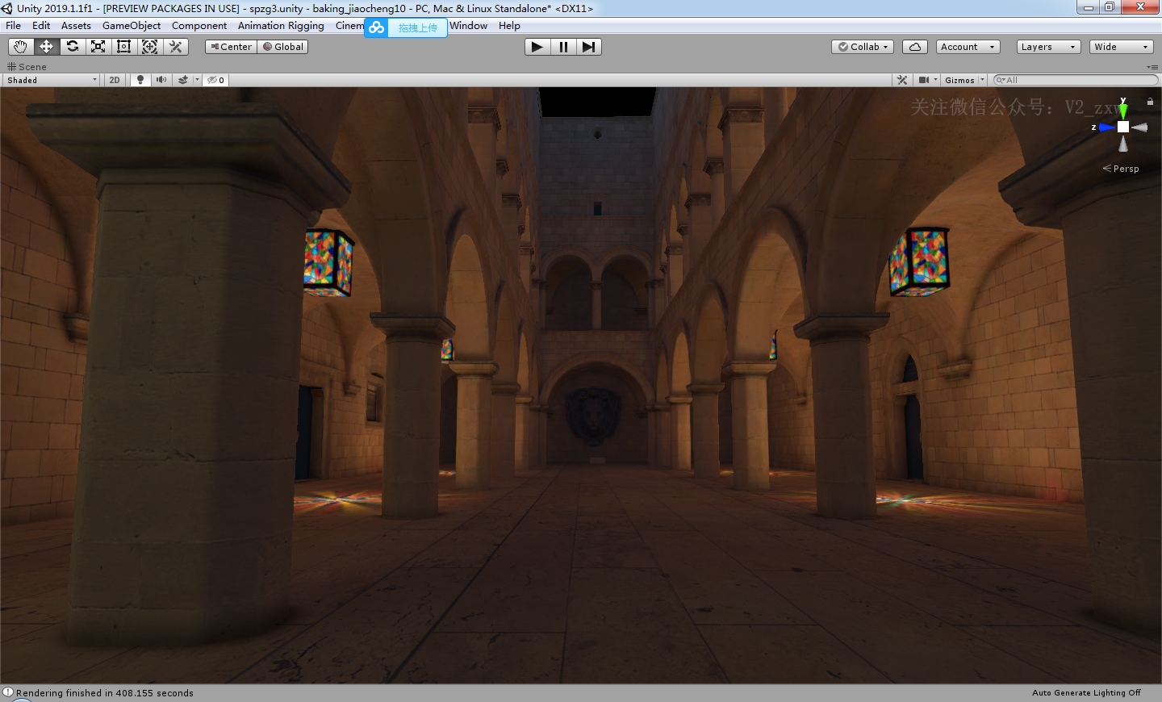1162x702 pixels.
Task: Open the Help menu
Action: click(509, 26)
